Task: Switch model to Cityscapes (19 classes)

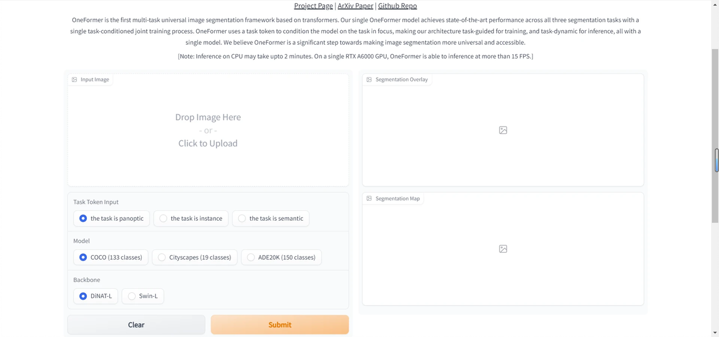Action: [162, 257]
